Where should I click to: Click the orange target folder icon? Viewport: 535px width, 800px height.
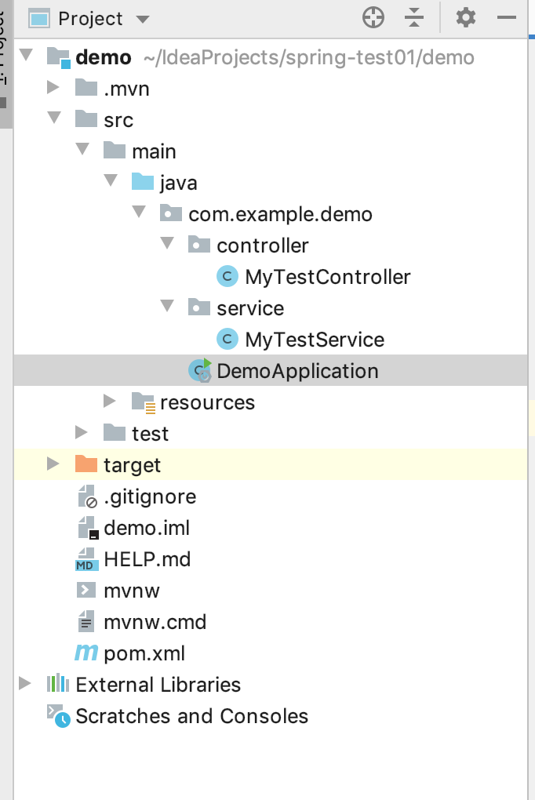point(86,465)
